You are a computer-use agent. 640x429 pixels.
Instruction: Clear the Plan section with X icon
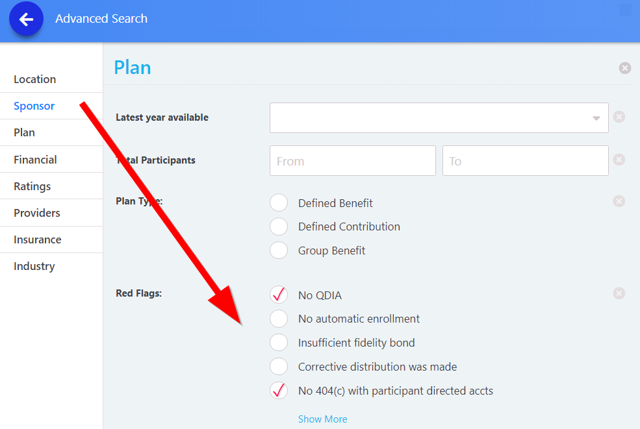[624, 67]
